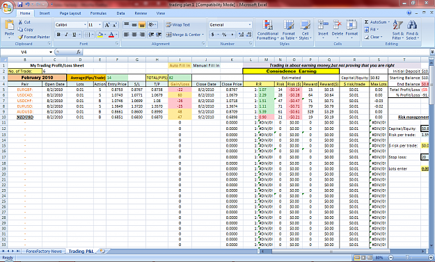
Task: Open the Office Button menu
Action: tap(8, 7)
